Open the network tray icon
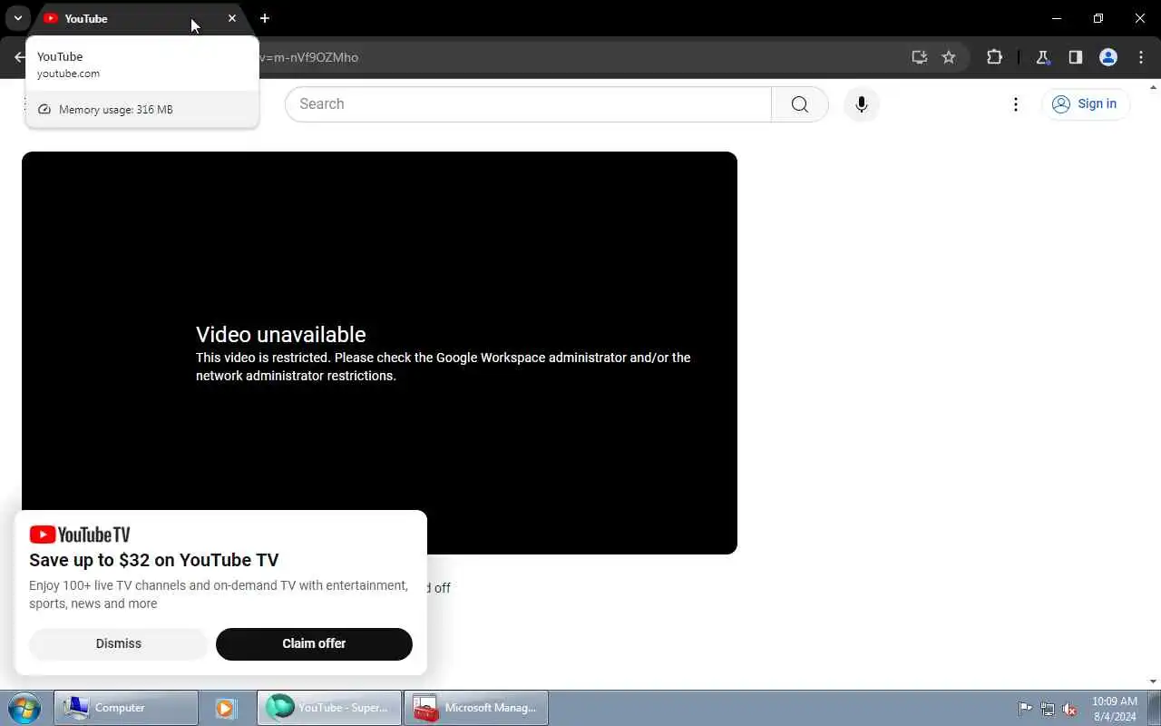This screenshot has width=1161, height=726. click(x=1048, y=709)
